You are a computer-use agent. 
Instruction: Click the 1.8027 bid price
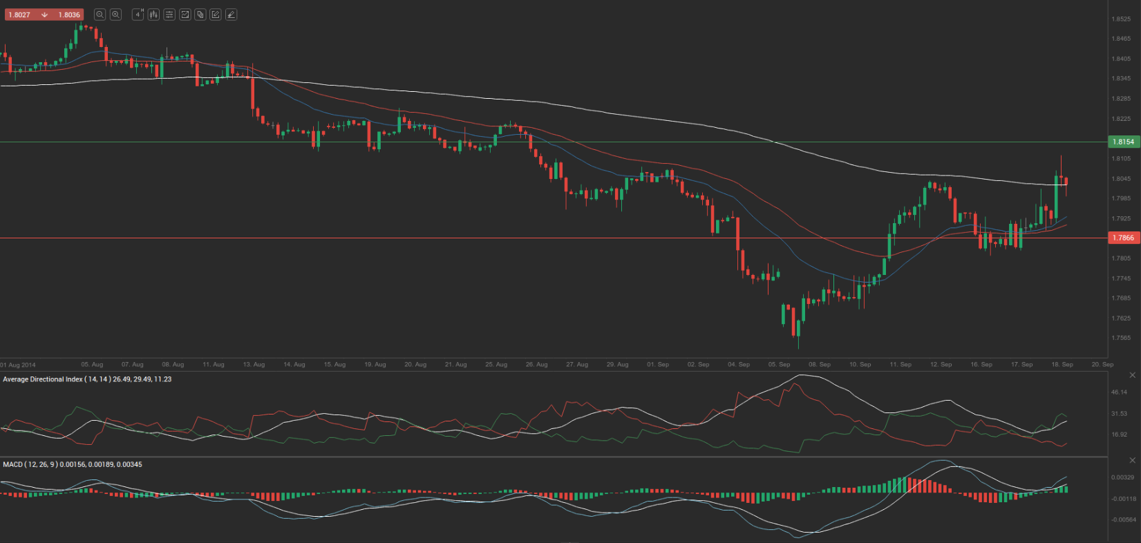(x=19, y=15)
